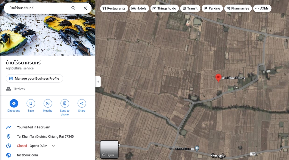Open the Layers map switcher
The width and height of the screenshot is (289, 160).
(109, 149)
